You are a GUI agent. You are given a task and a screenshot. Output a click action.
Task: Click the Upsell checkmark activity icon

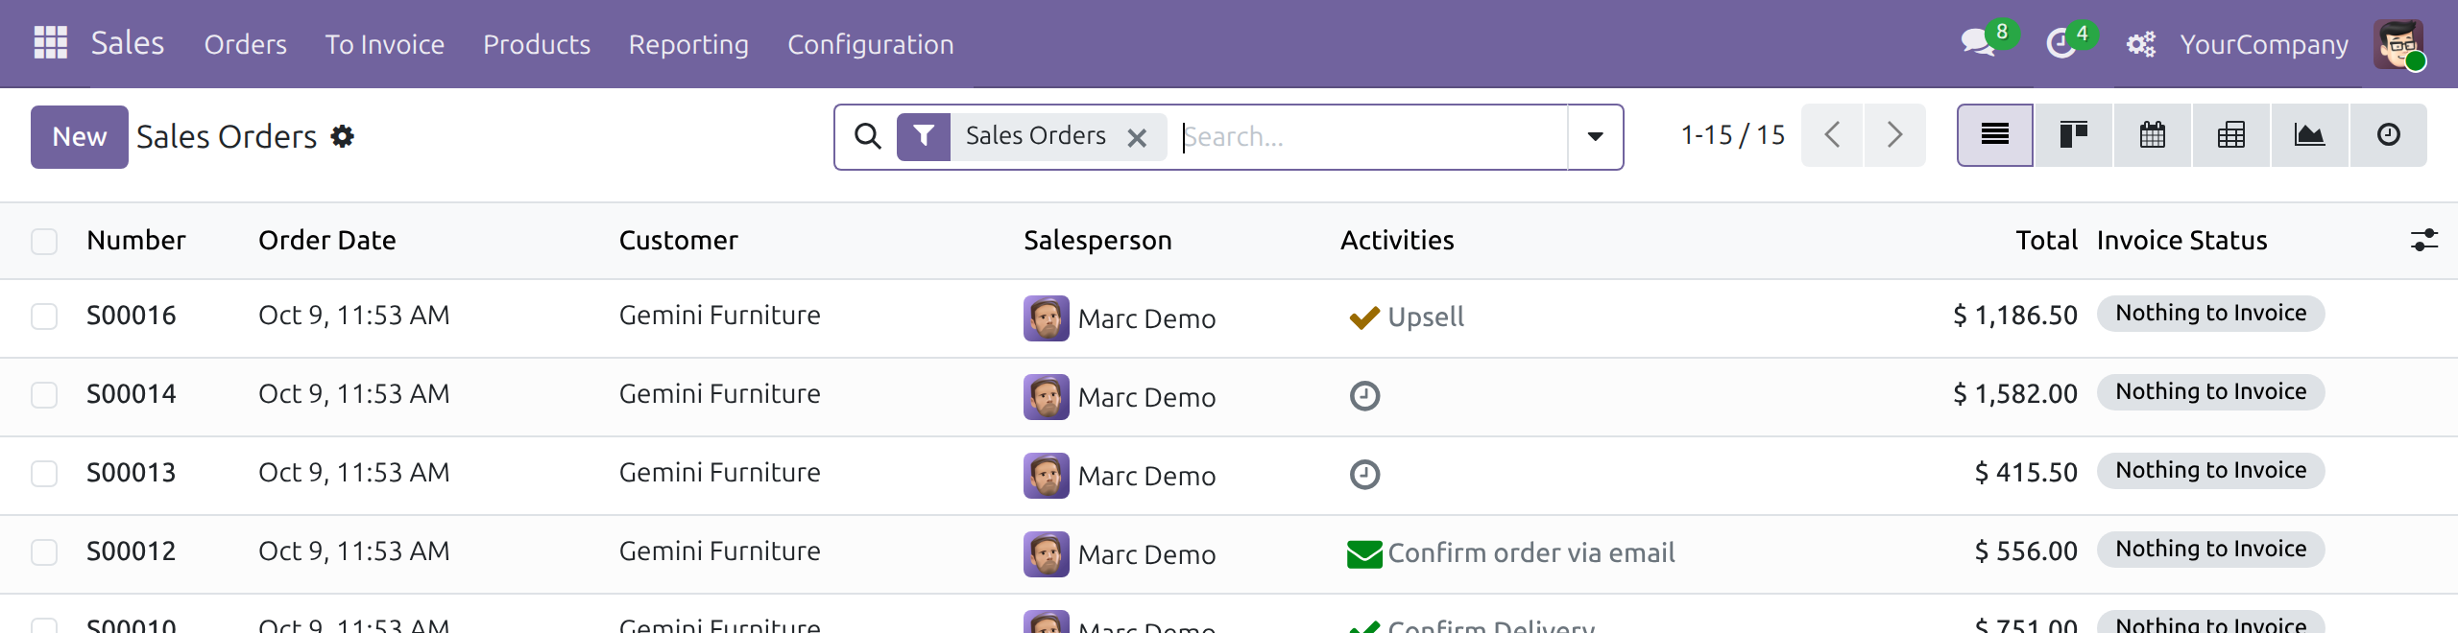pos(1364,317)
